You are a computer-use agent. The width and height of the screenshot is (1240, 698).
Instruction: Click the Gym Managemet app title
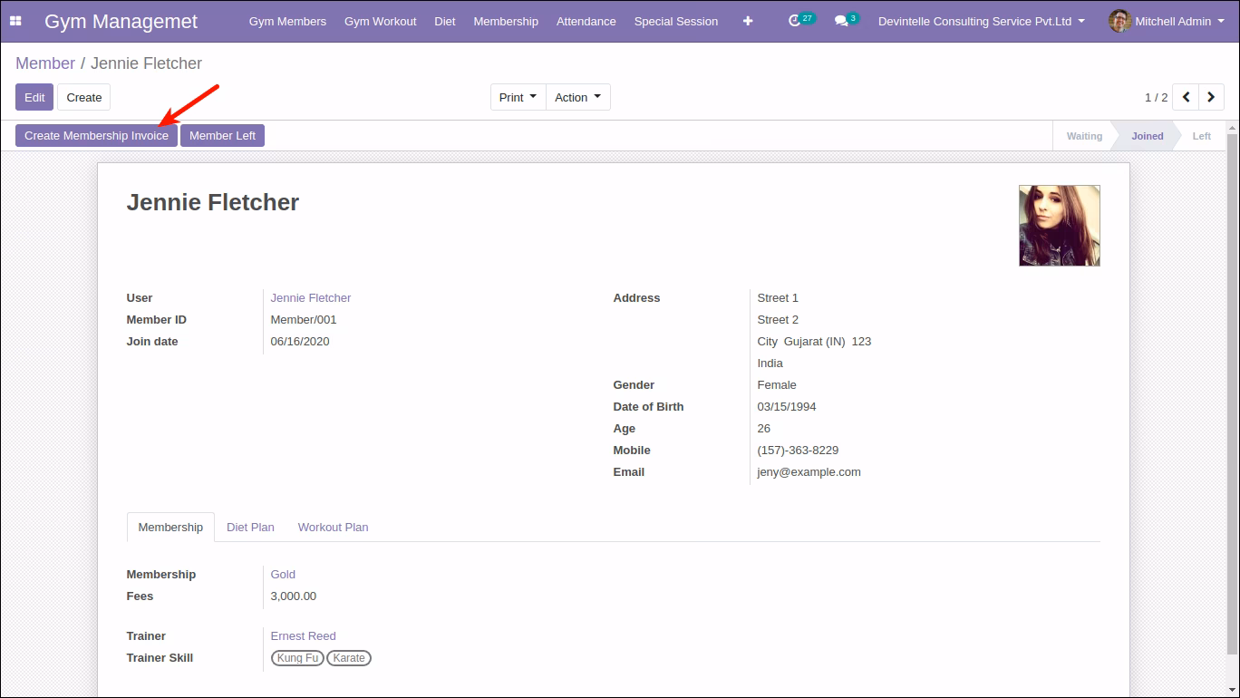121,22
